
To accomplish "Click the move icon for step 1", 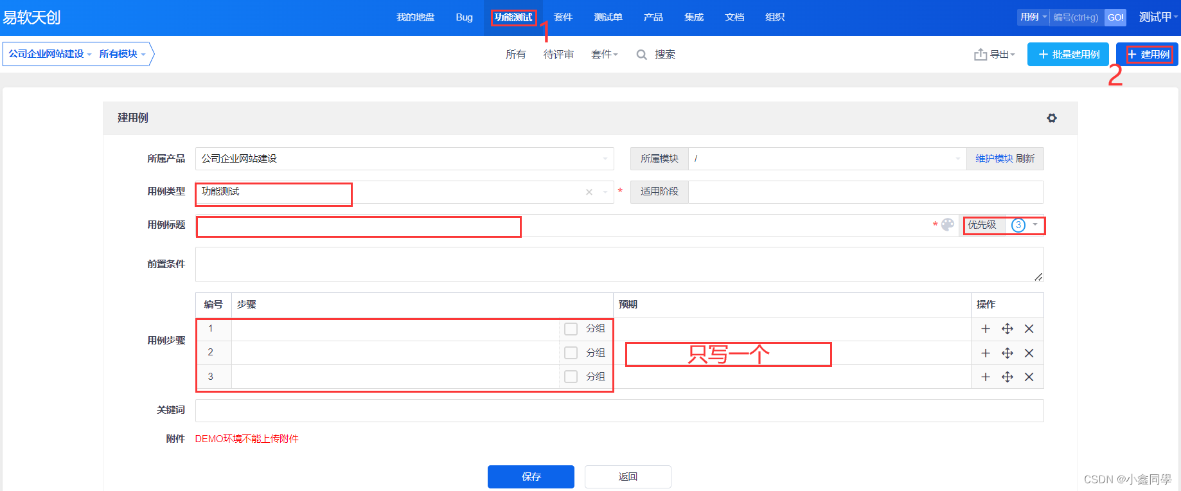I will (x=1008, y=329).
